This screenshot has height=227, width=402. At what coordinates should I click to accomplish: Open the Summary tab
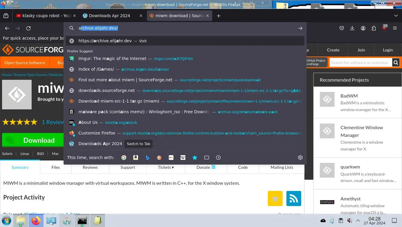click(x=20, y=167)
